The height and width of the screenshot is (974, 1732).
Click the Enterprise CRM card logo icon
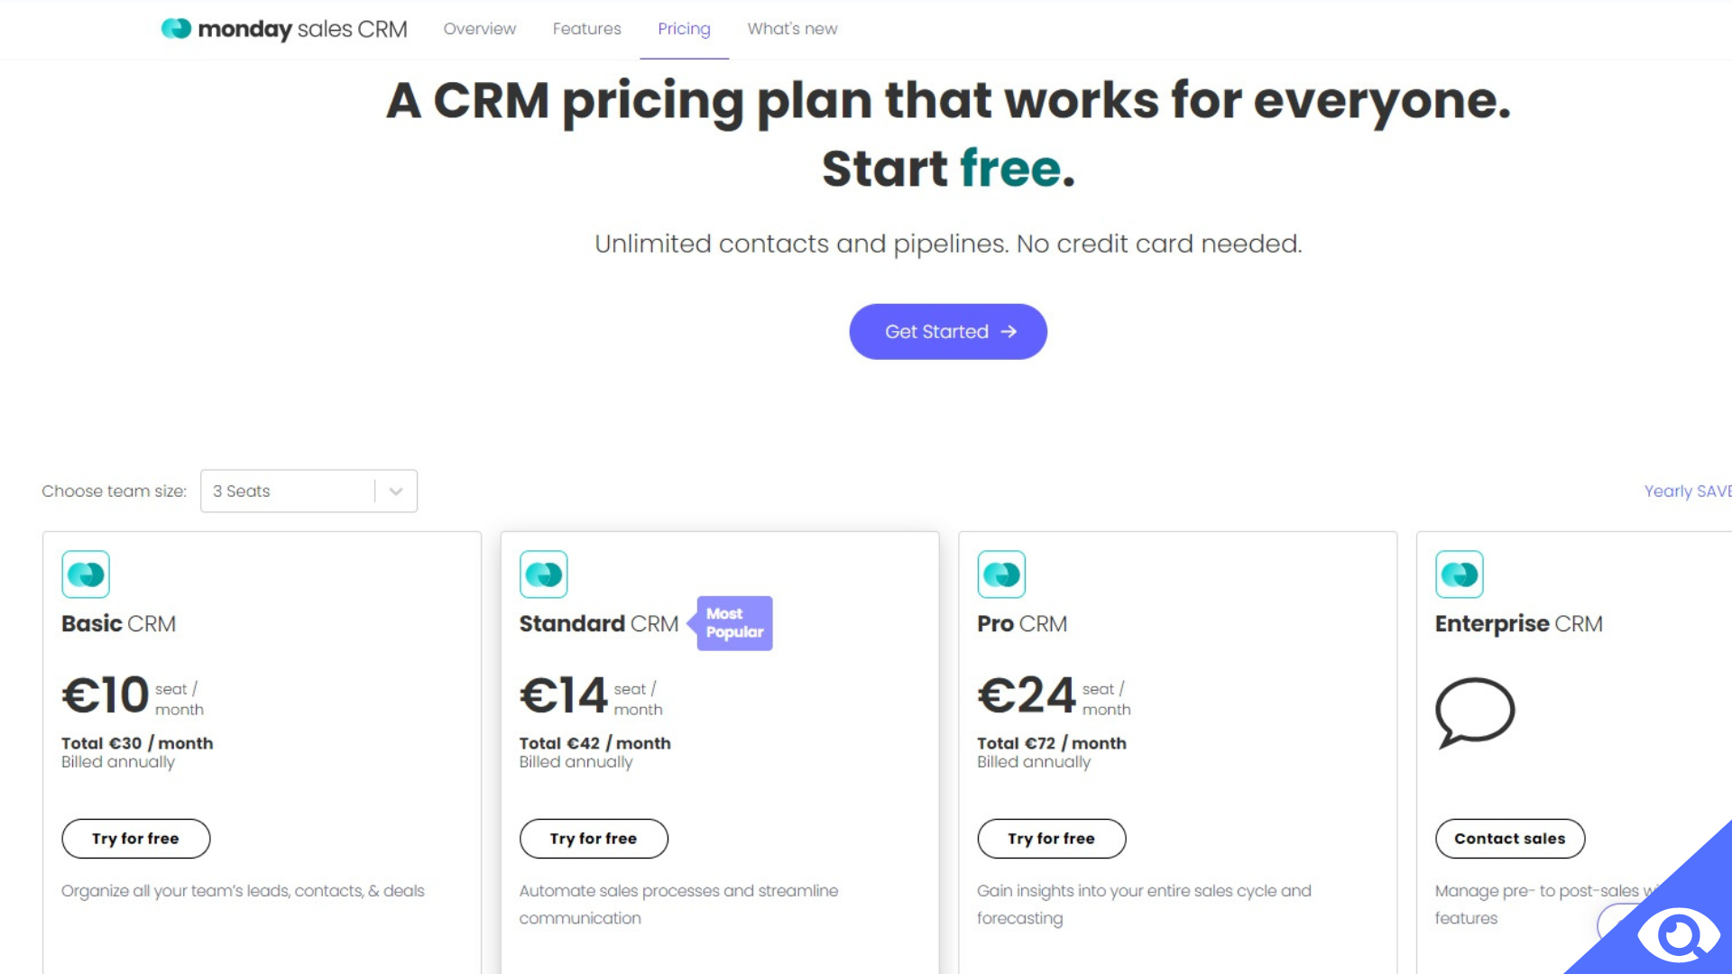click(x=1460, y=574)
